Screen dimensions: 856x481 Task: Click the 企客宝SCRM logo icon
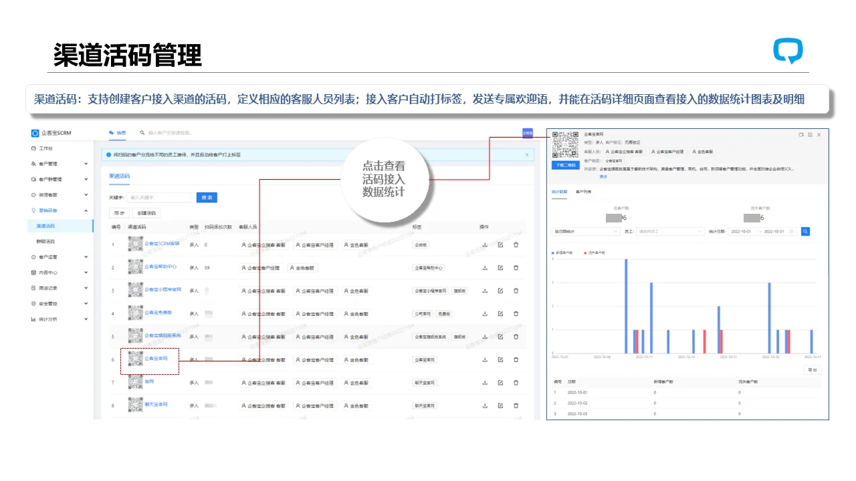tap(35, 133)
